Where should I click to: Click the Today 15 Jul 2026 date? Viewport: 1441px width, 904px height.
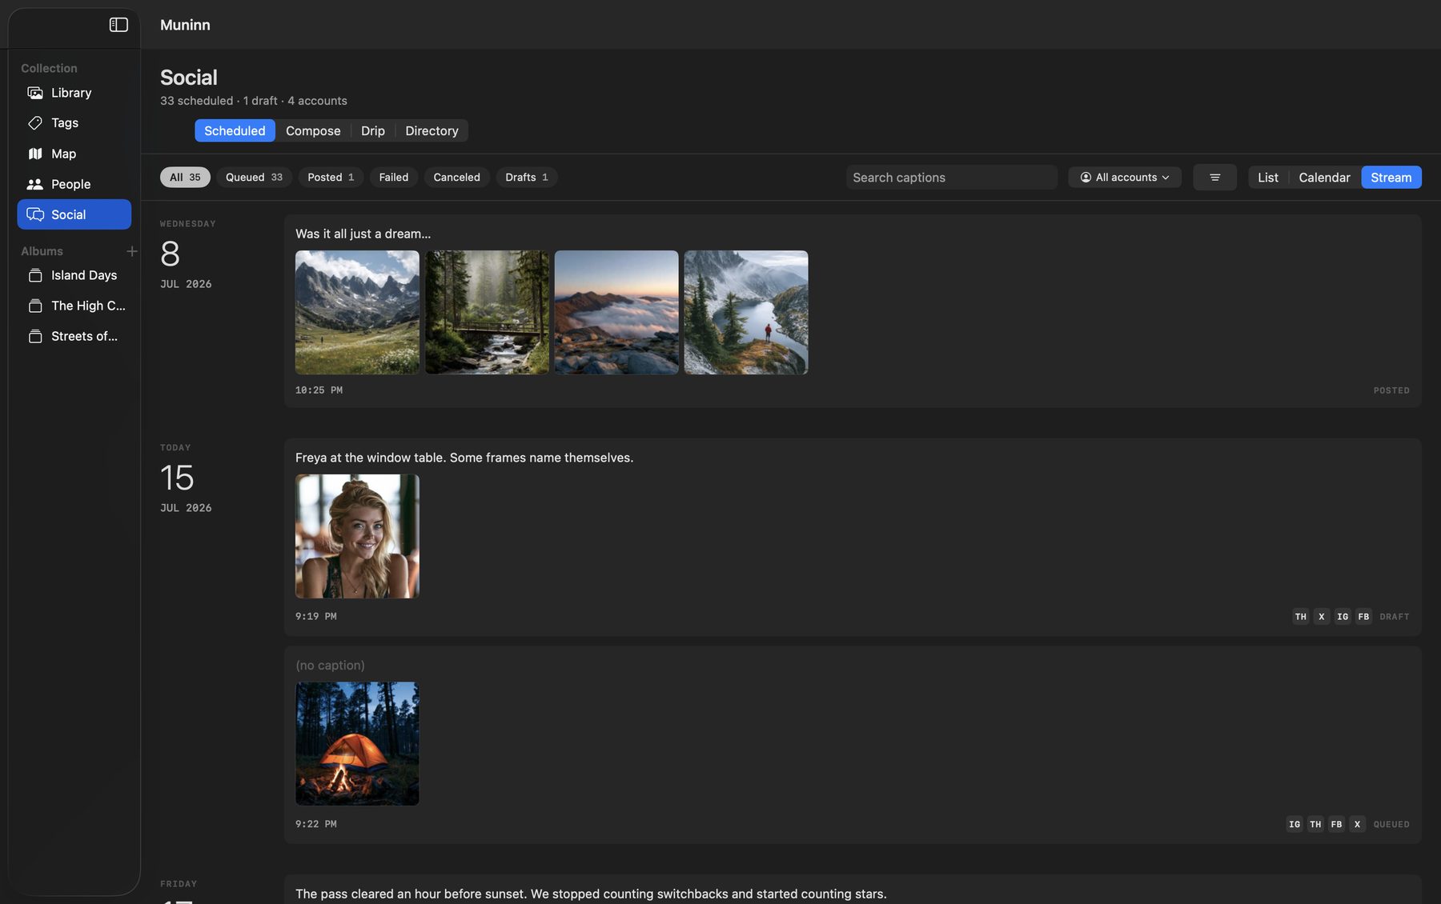pos(186,478)
